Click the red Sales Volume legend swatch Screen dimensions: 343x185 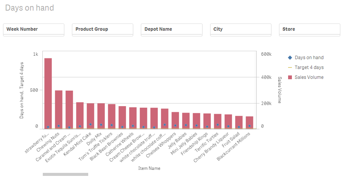click(x=290, y=77)
